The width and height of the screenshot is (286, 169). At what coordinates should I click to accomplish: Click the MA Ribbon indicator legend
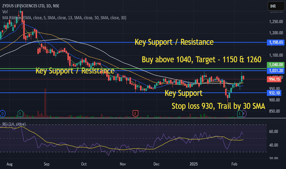(64, 18)
